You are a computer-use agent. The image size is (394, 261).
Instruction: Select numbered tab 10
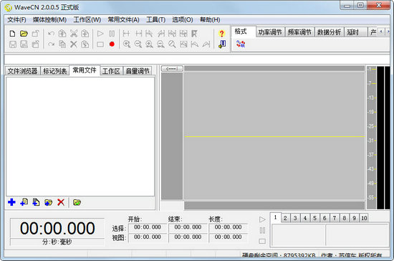click(364, 218)
